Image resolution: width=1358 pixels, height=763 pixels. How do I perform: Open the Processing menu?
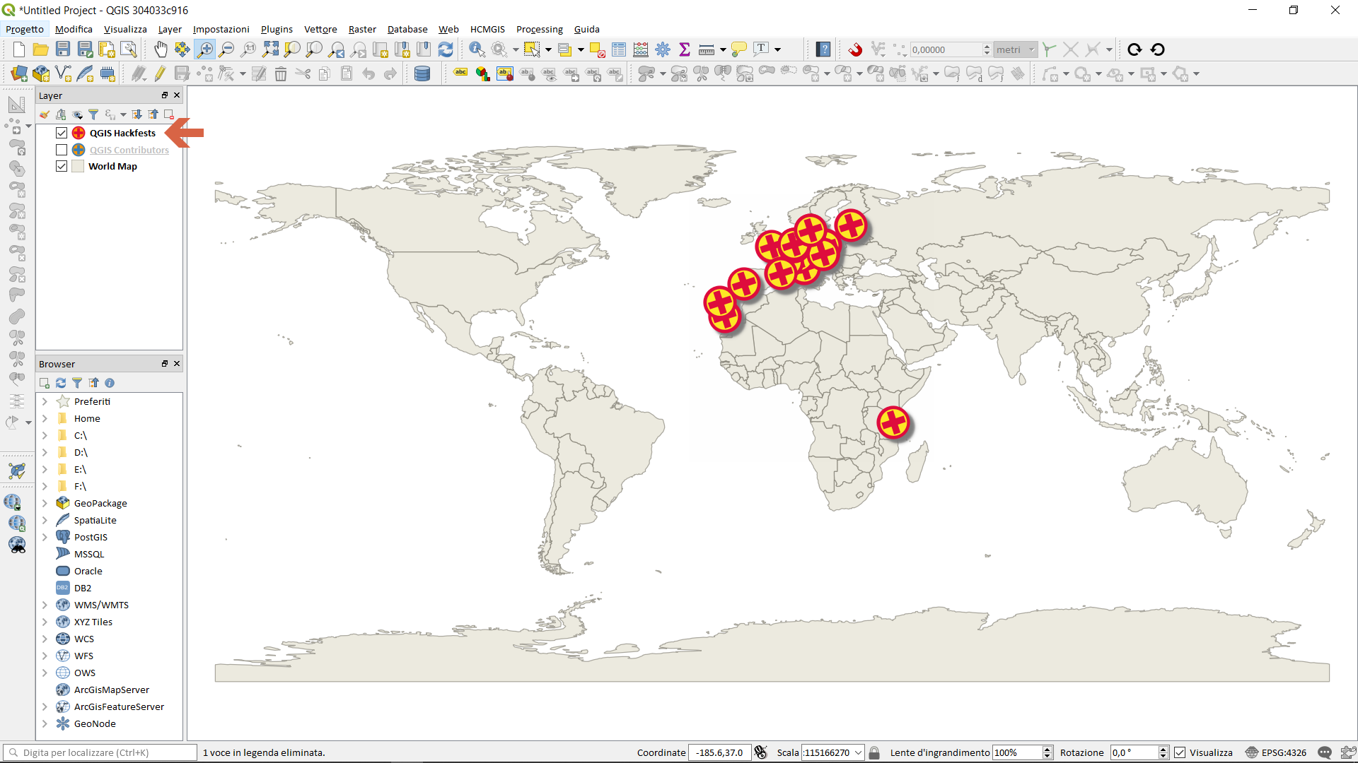pyautogui.click(x=539, y=29)
